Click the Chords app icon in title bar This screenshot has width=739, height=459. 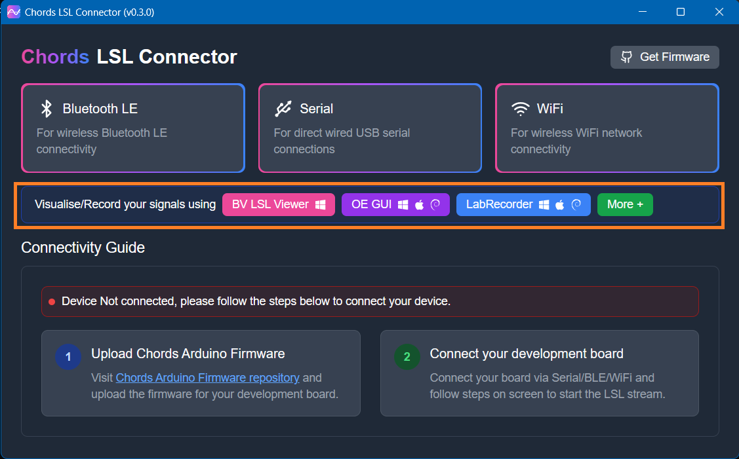[14, 12]
